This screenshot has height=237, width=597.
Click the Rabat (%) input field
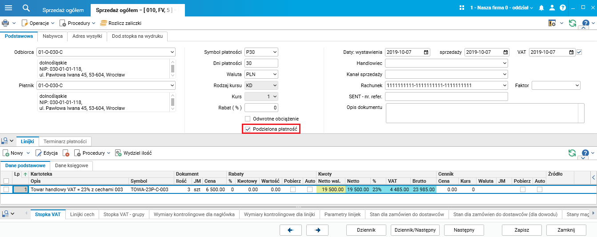[x=261, y=108]
